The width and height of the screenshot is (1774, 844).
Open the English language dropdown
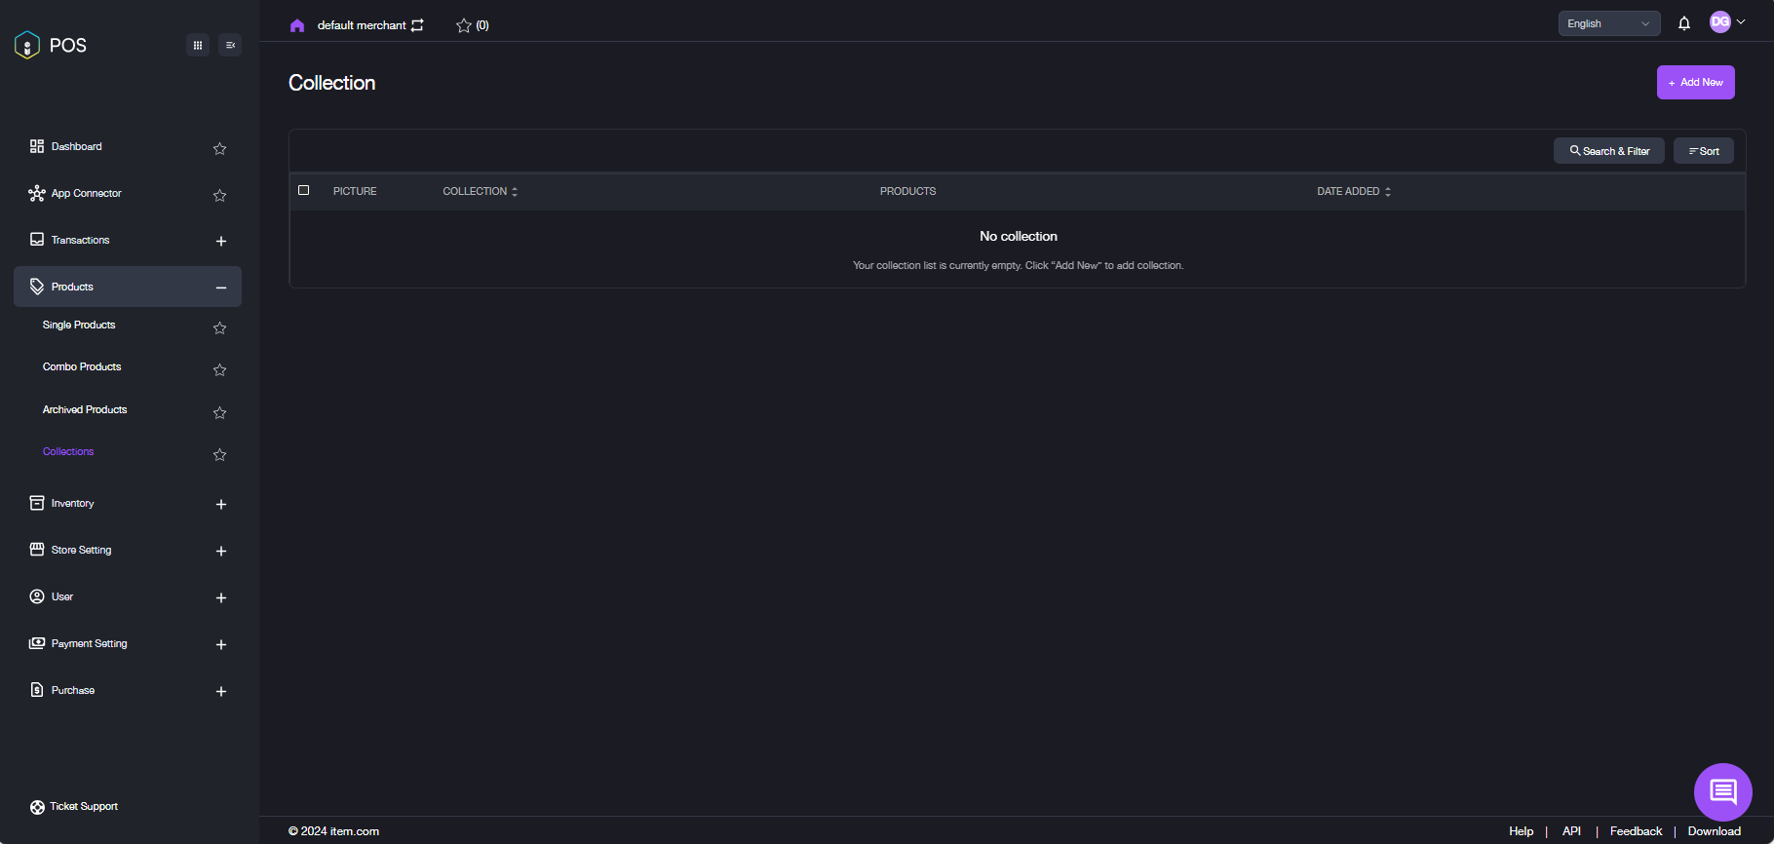[1608, 23]
